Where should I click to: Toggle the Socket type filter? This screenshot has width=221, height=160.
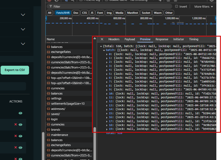pos(146,13)
